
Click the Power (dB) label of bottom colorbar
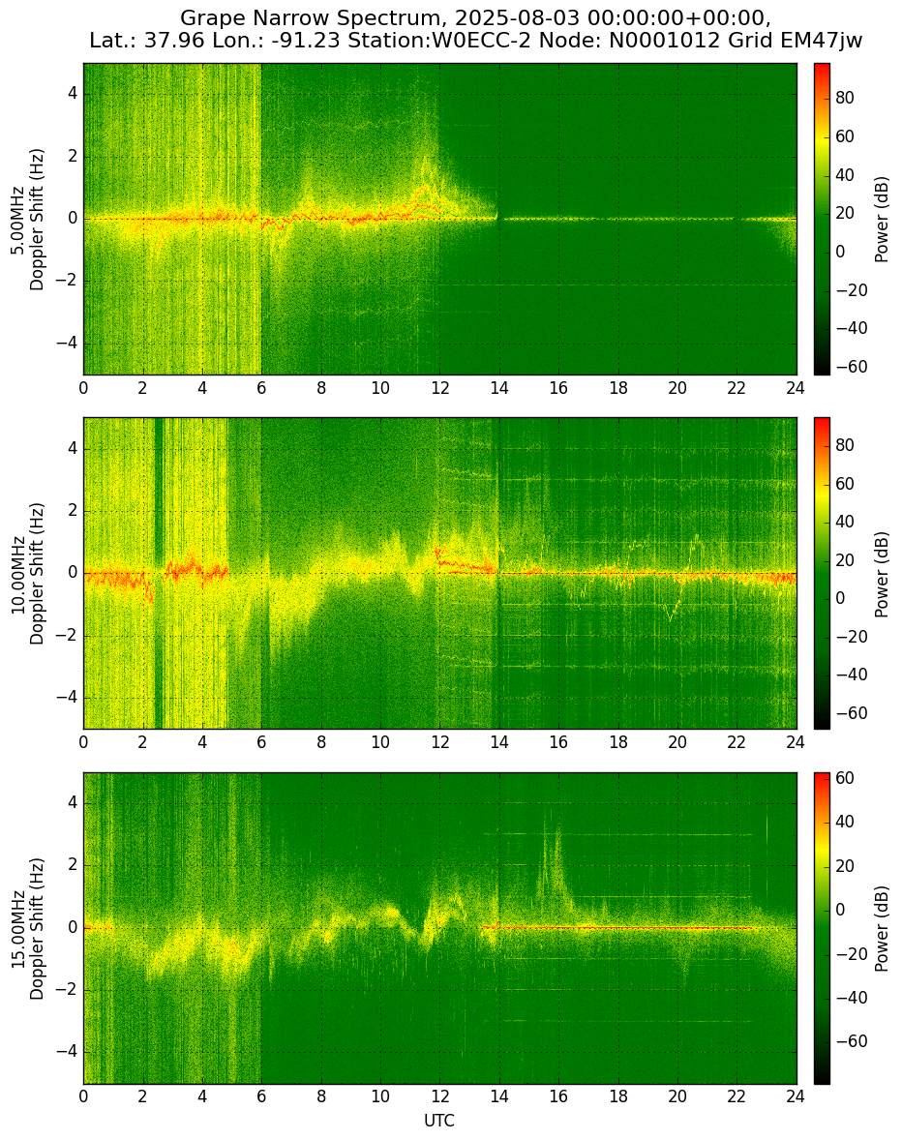click(882, 928)
